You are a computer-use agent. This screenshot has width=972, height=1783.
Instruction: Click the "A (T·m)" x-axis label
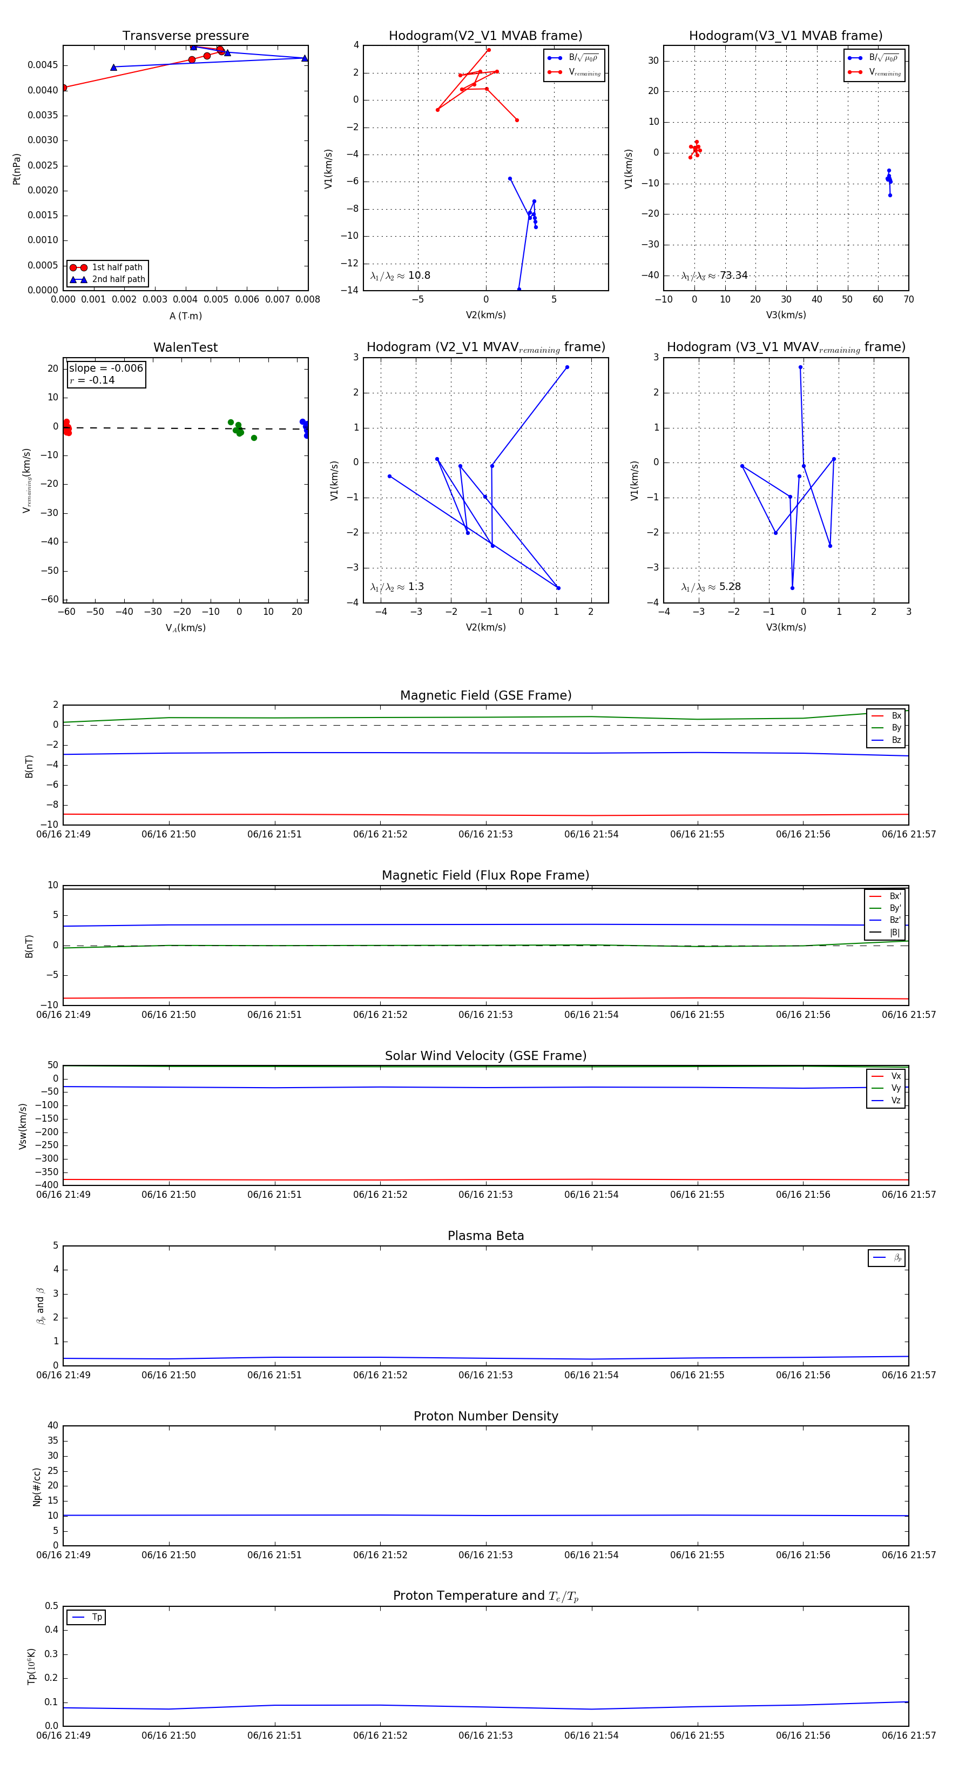[185, 316]
